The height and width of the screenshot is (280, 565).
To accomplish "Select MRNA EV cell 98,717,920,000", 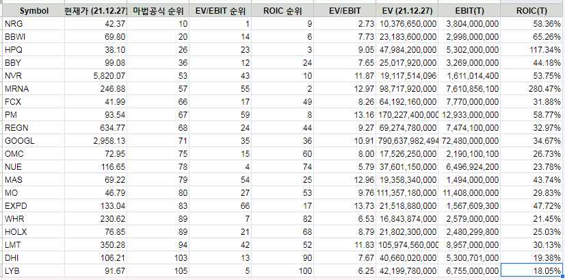I will tap(407, 89).
